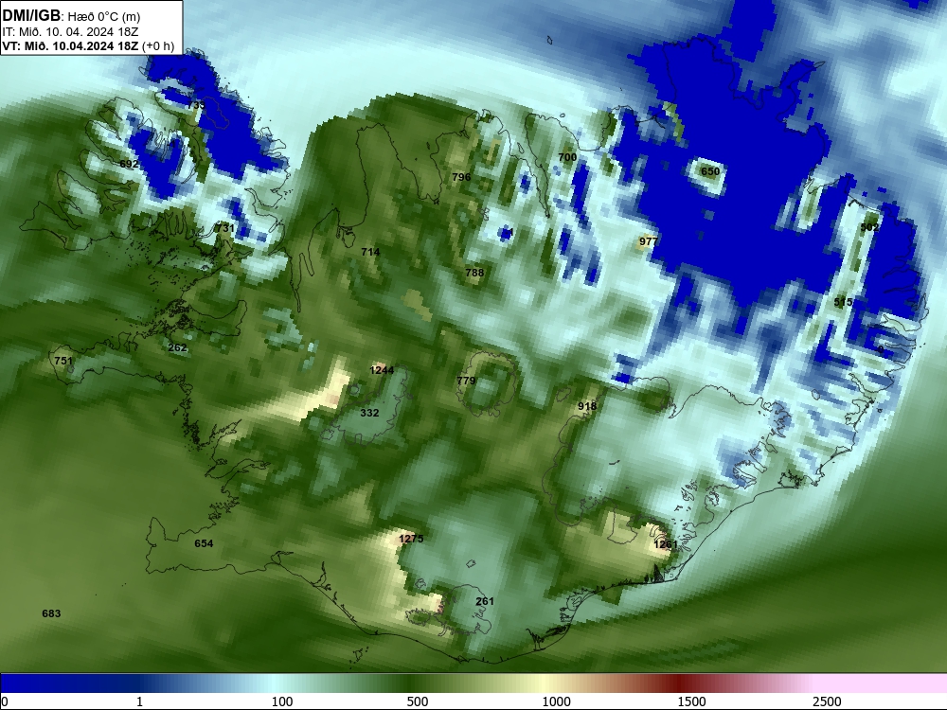Screen dimensions: 947x710
Task: Click the 502 height value on map
Action: [x=869, y=227]
